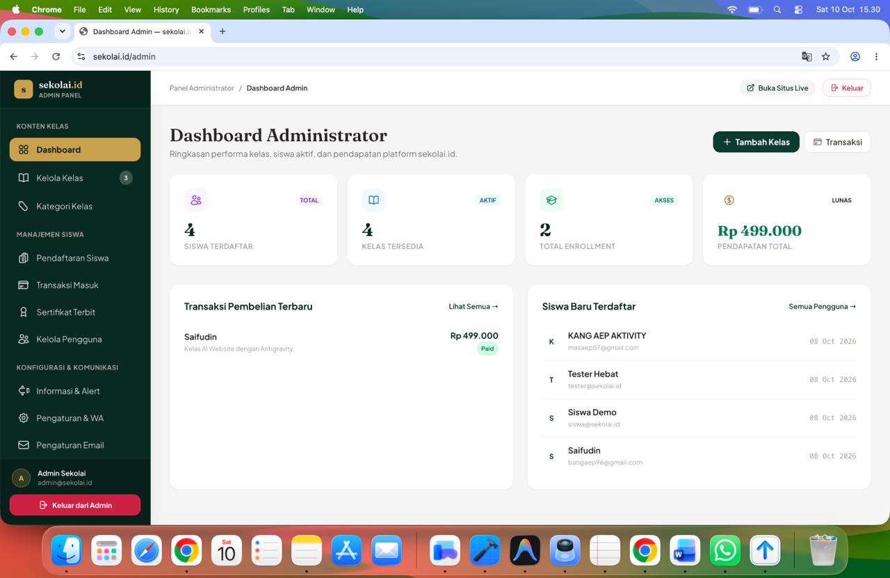Open the Dashboard sidebar item

(75, 150)
